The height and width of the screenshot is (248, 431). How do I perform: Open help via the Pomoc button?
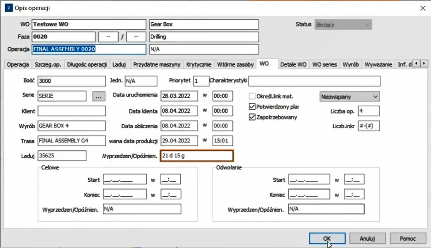407,238
